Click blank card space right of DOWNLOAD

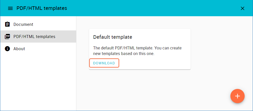coord(155,63)
